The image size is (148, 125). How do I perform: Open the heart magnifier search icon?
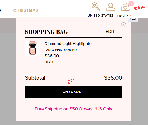click(96, 7)
